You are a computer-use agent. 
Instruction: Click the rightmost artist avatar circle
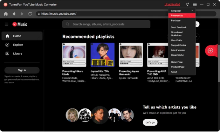point(127,115)
